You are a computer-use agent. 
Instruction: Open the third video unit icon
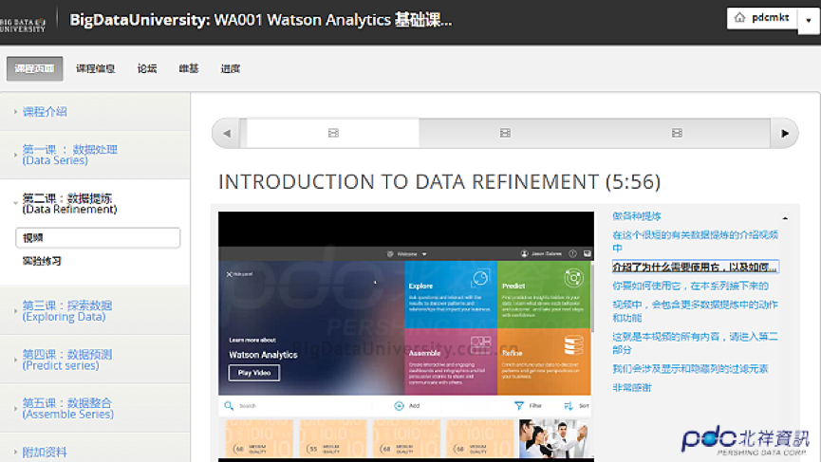tap(676, 134)
